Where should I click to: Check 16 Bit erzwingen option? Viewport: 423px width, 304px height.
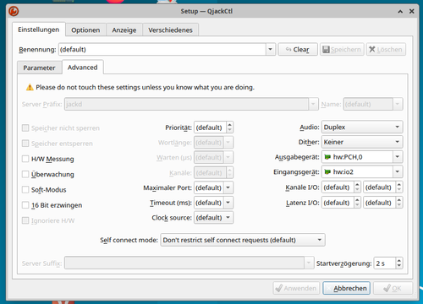click(x=25, y=205)
